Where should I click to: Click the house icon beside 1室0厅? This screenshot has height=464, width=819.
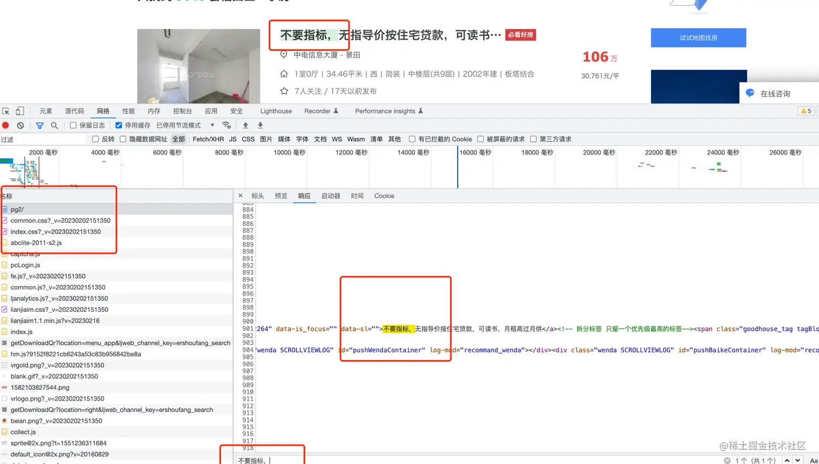point(284,74)
